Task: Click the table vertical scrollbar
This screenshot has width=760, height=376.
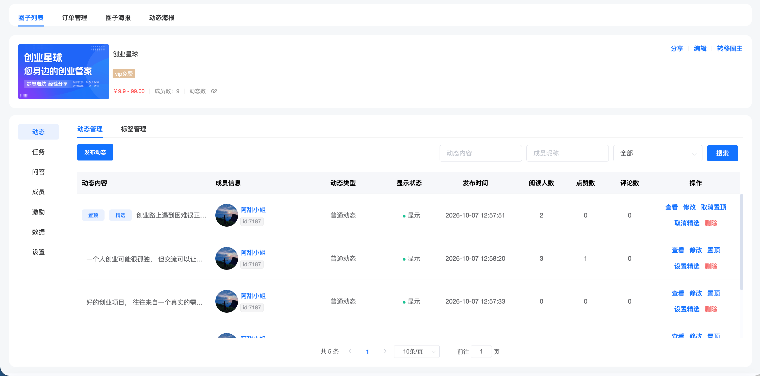Action: tap(741, 242)
